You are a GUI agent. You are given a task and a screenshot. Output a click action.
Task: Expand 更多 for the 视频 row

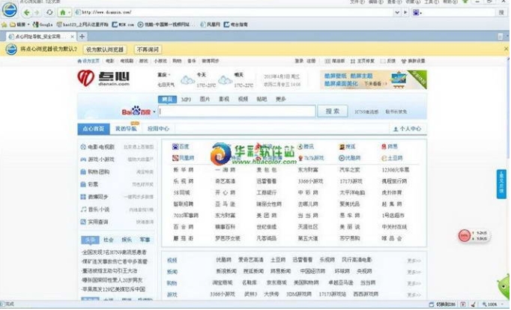[x=414, y=261]
